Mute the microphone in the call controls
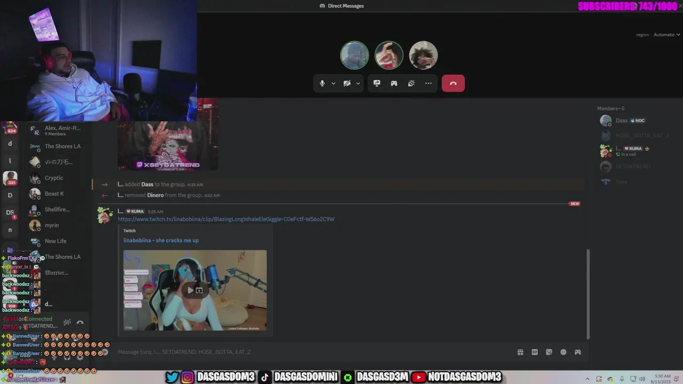 (x=322, y=83)
